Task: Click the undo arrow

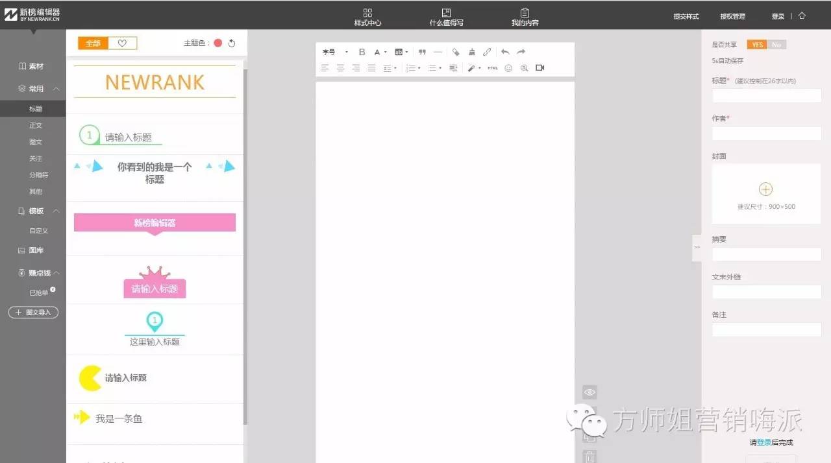Action: (505, 52)
